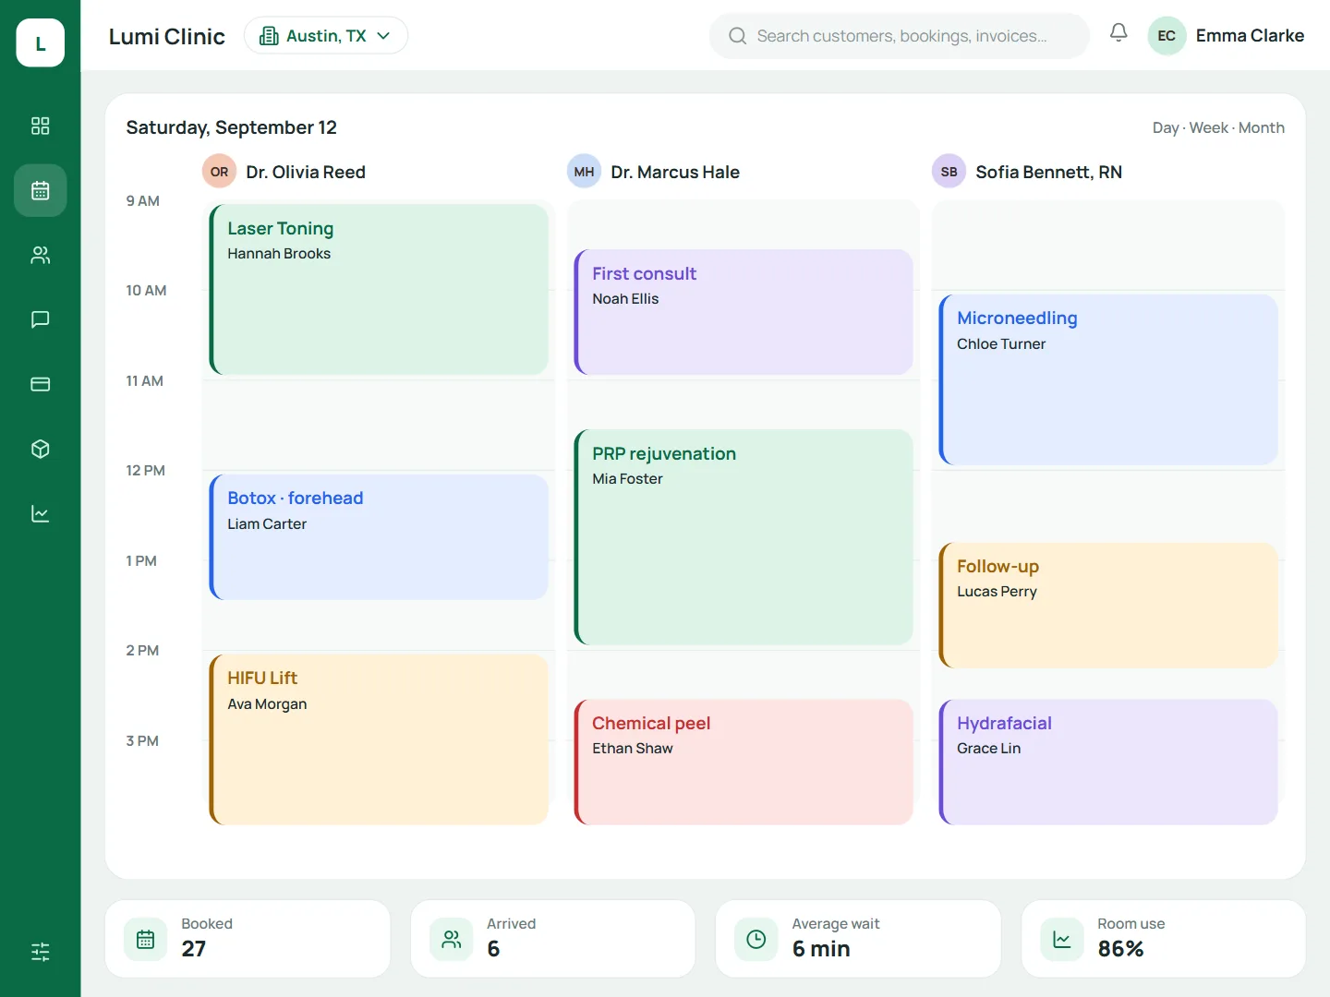Screen dimensions: 1330x997
Task: Click the Room use value 86%
Action: point(1120,949)
